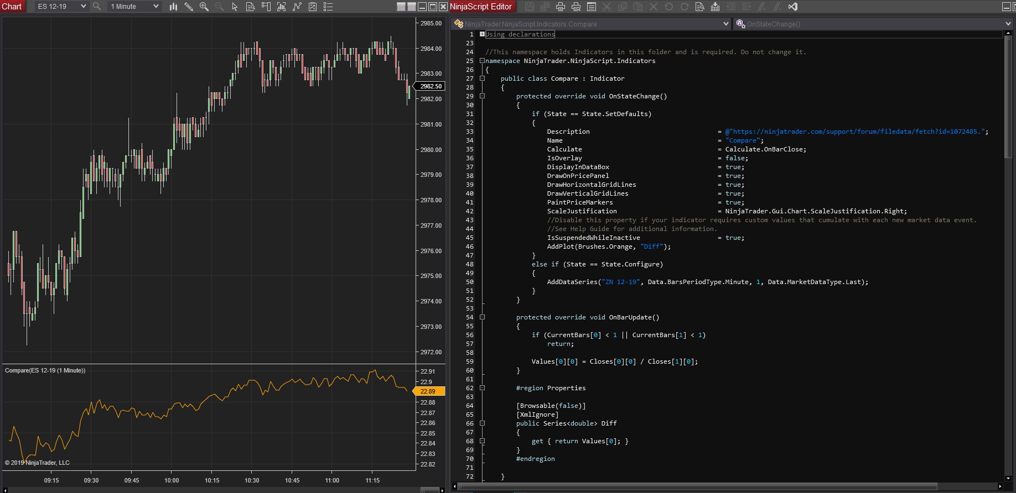Switch to the Chart tab
This screenshot has height=493, width=1016.
pos(12,7)
